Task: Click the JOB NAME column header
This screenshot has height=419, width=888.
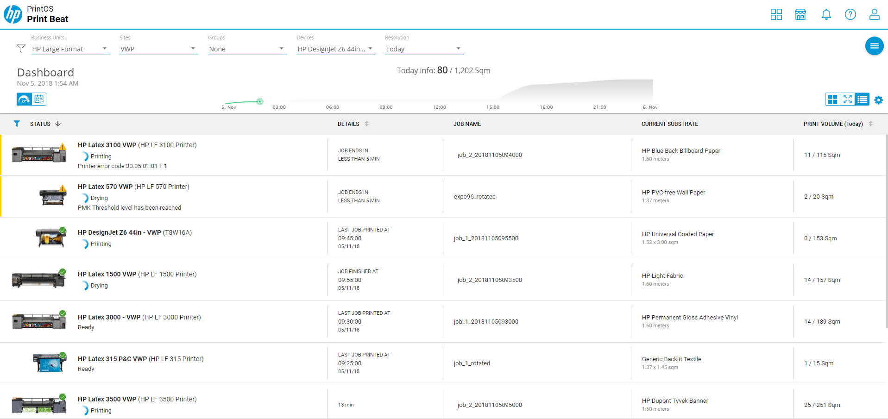Action: (467, 124)
